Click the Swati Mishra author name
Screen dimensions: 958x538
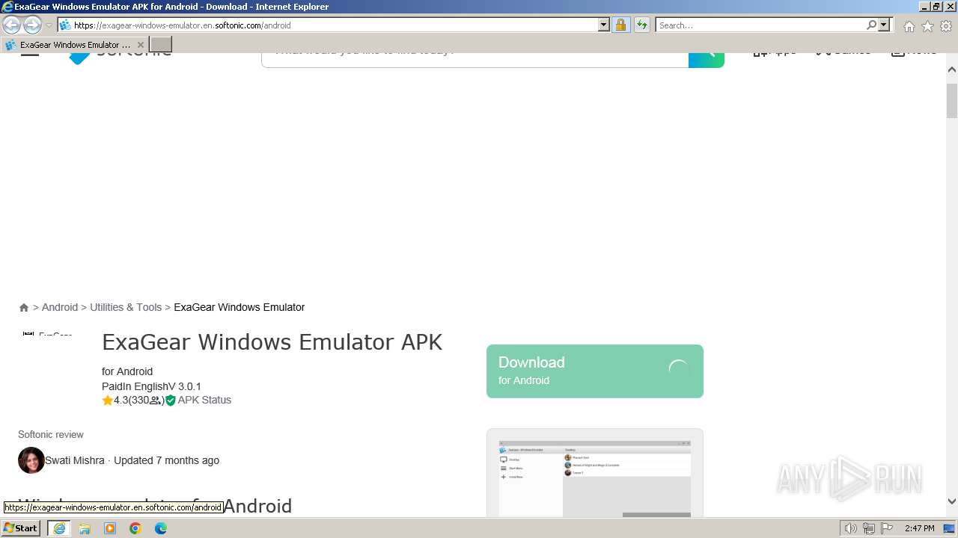[75, 460]
